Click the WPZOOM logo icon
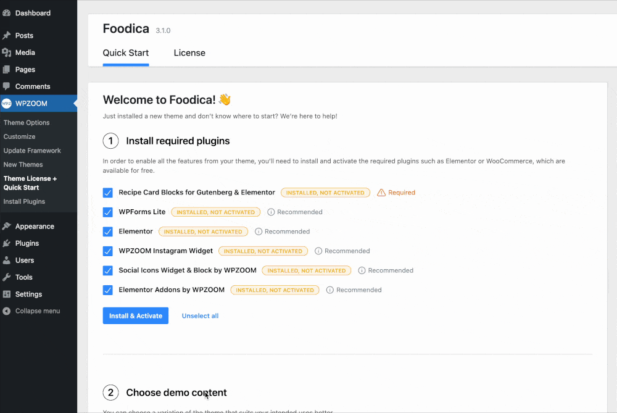 pyautogui.click(x=6, y=104)
